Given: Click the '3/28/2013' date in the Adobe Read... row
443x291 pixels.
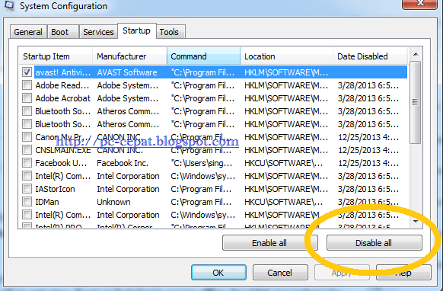Looking at the screenshot, I should point(368,85).
